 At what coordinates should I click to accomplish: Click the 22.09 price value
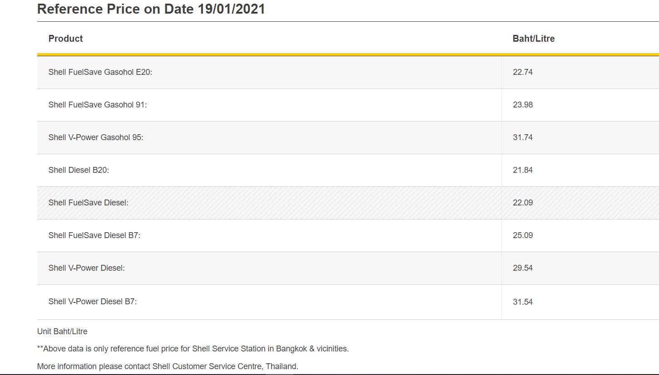[x=523, y=203]
